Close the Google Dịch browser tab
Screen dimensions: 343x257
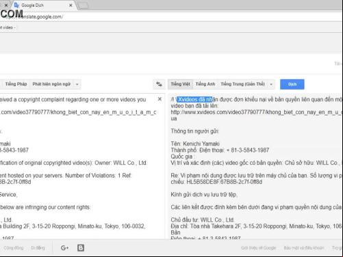[71, 5]
